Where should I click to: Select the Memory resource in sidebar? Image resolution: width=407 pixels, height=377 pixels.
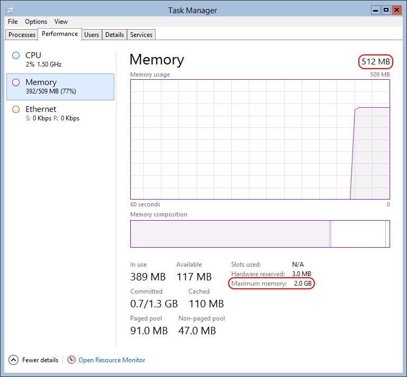coord(60,87)
